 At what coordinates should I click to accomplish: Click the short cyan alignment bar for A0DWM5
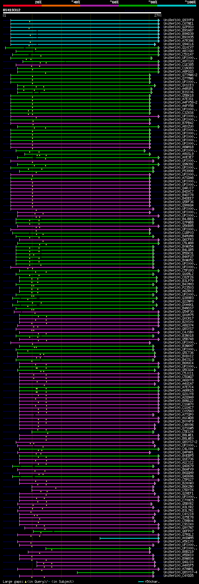coord(130,538)
